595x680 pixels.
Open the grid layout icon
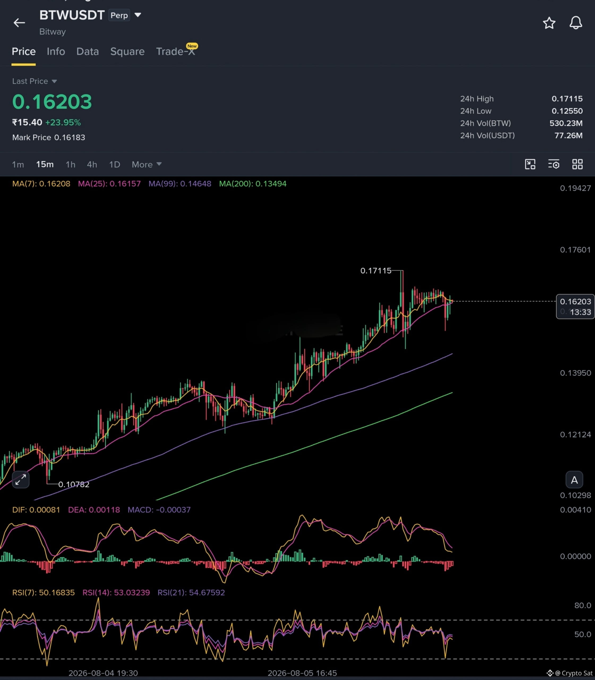(577, 164)
